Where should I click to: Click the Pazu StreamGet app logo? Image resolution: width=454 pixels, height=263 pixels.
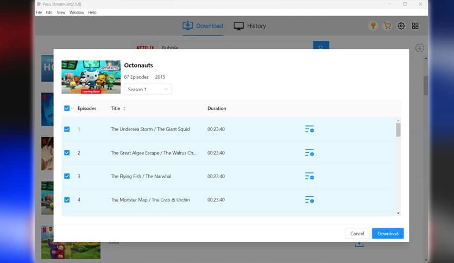(x=39, y=4)
